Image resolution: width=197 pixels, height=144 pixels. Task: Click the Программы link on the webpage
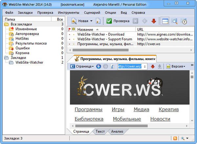pyautogui.click(x=88, y=109)
